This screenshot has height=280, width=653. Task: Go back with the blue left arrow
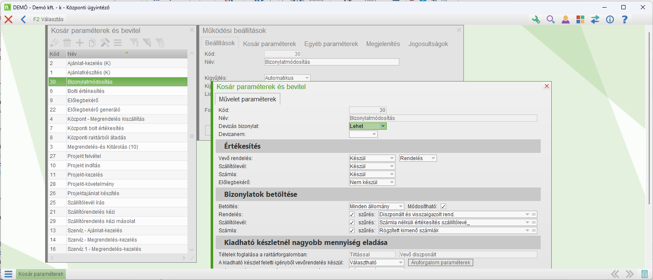coord(23,19)
